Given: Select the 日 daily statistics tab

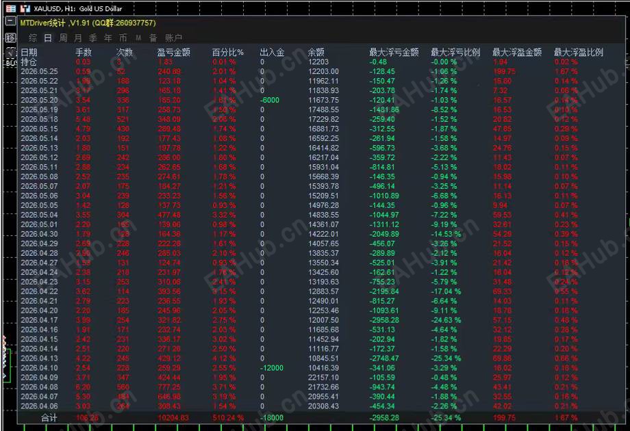Looking at the screenshot, I should tap(48, 38).
